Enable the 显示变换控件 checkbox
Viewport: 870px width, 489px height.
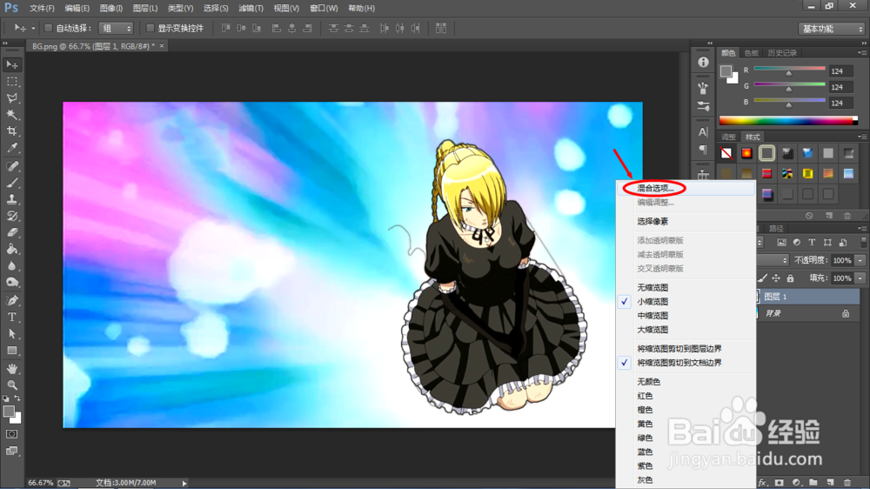pos(150,29)
